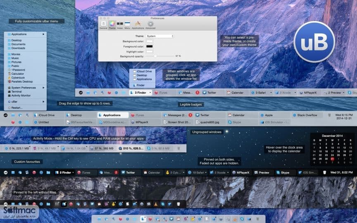
Task: Open the Advanced gear pane in Preferences
Action: [x=150, y=25]
